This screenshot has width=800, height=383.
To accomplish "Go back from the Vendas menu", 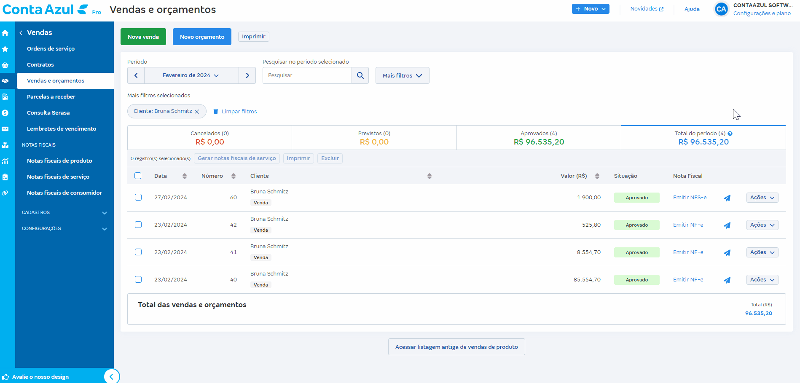I will tap(21, 33).
